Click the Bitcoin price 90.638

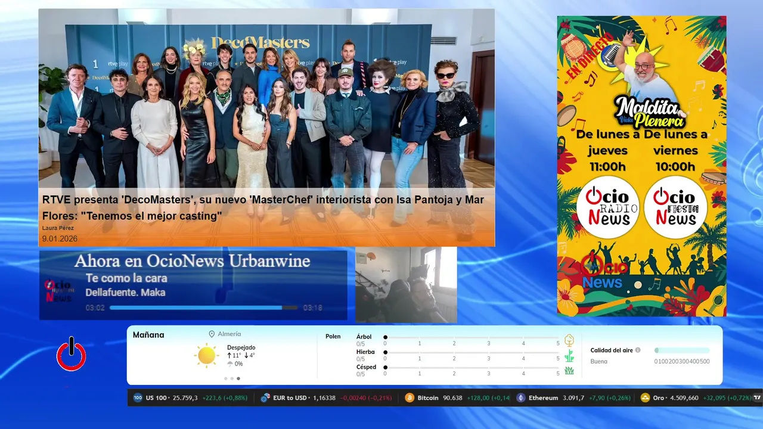point(452,397)
